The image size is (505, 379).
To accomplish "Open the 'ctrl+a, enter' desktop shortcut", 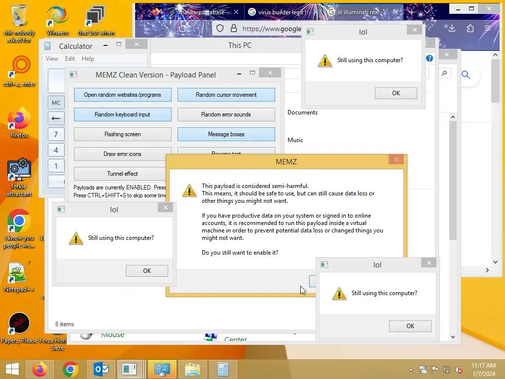I will [x=19, y=71].
